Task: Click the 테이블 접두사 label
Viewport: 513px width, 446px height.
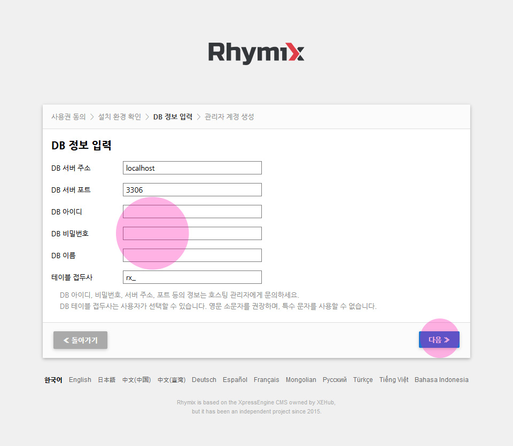Action: click(x=72, y=278)
